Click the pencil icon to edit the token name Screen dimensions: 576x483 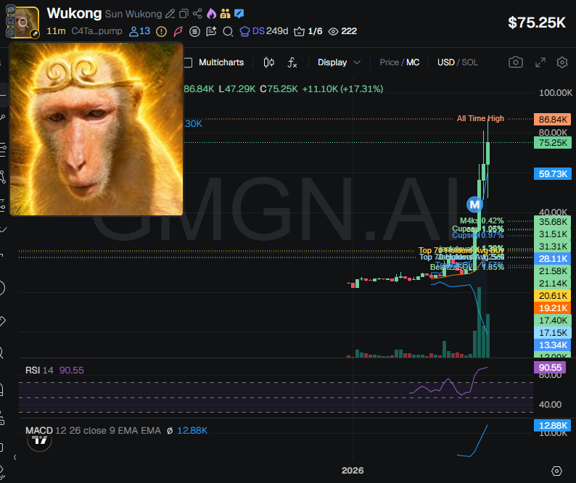[170, 14]
